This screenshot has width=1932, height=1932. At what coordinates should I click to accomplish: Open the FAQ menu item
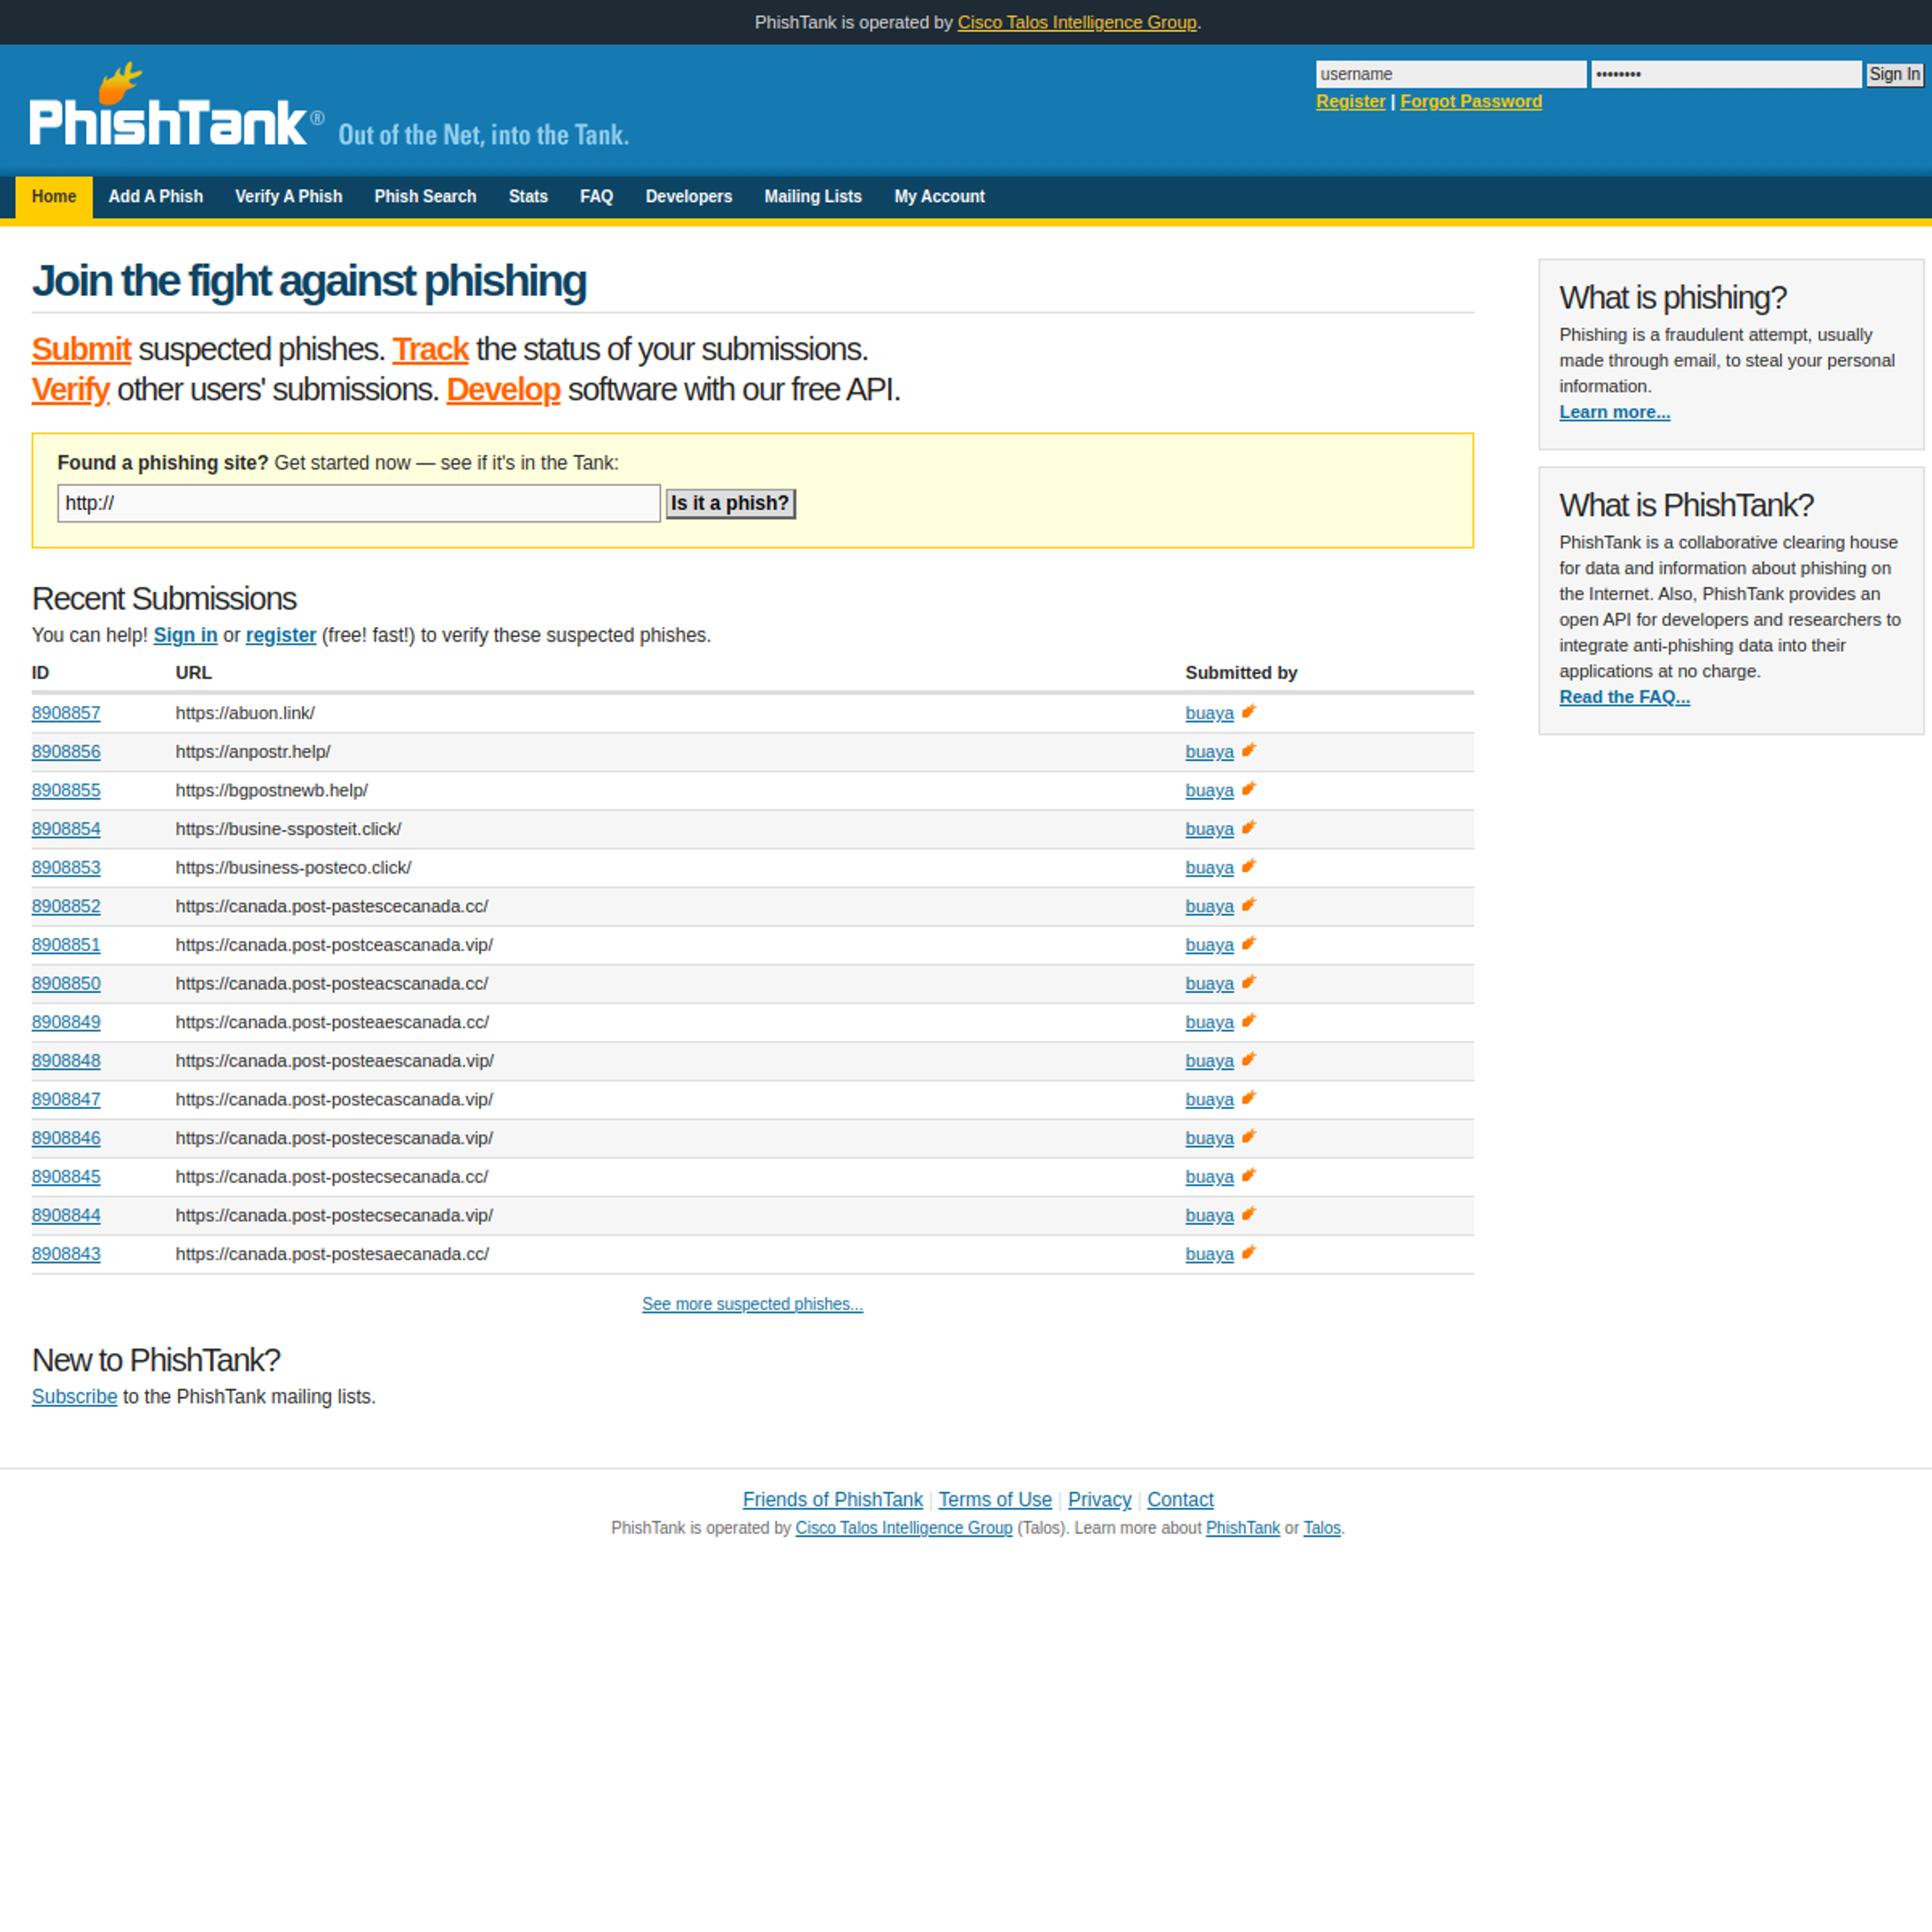[x=597, y=197]
